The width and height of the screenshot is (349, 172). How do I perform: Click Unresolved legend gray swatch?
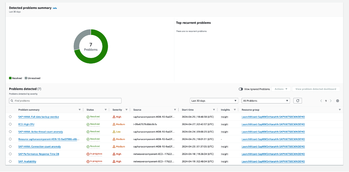26,78
